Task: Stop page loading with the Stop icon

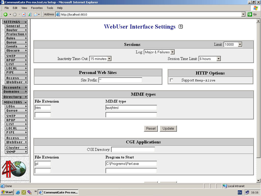Action: point(24,15)
